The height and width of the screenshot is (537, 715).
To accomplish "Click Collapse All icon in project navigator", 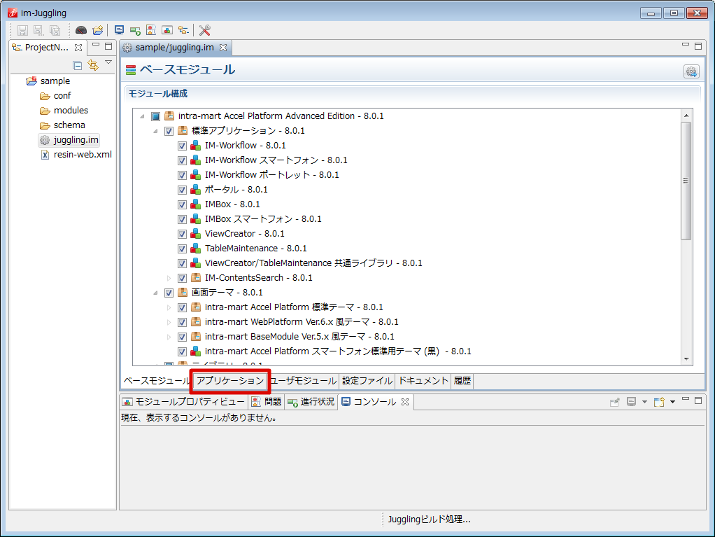I will [78, 65].
